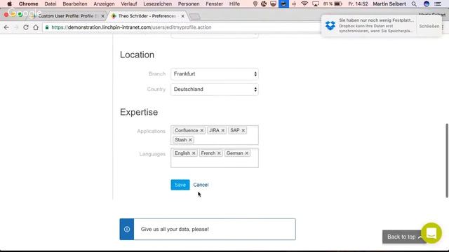
Task: Remove the SAP application tag
Action: [x=243, y=130]
